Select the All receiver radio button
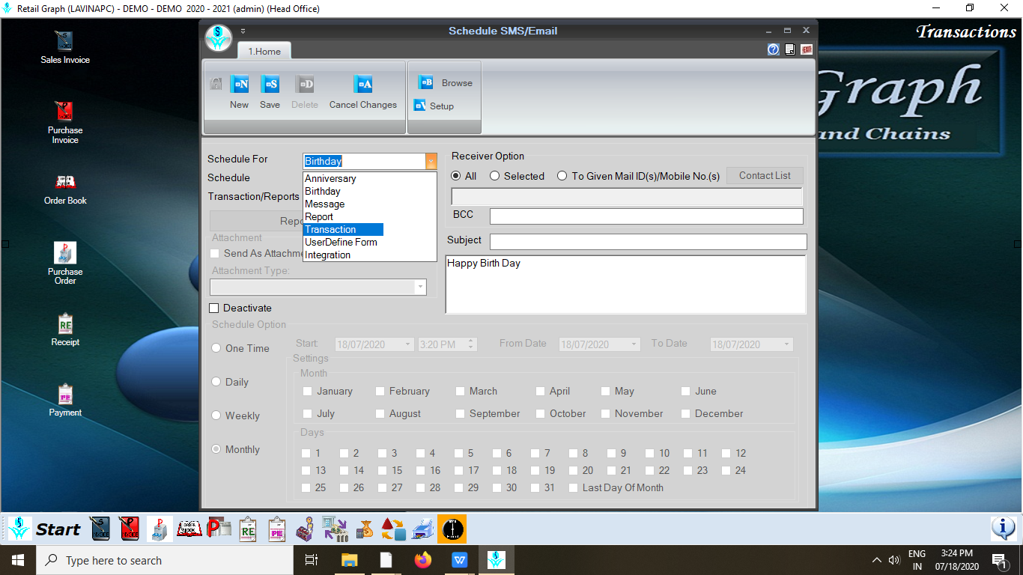 tap(456, 176)
